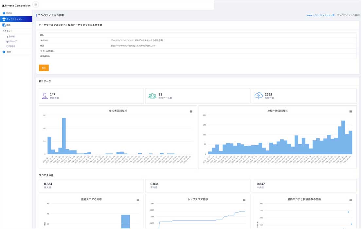Open the 参加者日別推移 chart menu
Viewport: 362px width, 229px height.
click(191, 112)
